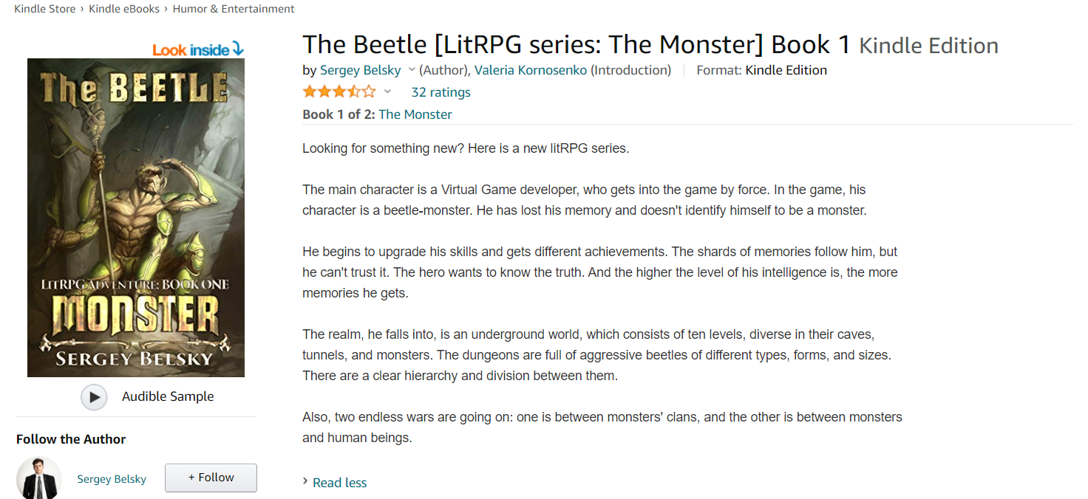1088x499 pixels.
Task: Open the 32 ratings link
Action: pos(441,92)
